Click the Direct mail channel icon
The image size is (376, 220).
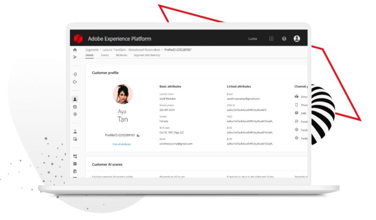(296, 96)
